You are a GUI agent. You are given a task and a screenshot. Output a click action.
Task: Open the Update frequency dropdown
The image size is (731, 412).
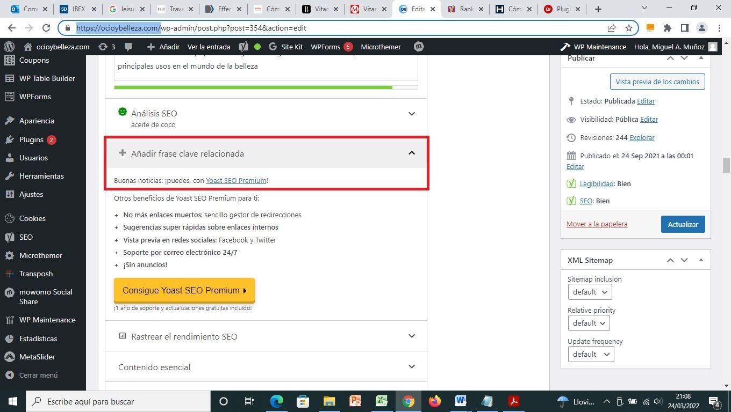coord(590,354)
